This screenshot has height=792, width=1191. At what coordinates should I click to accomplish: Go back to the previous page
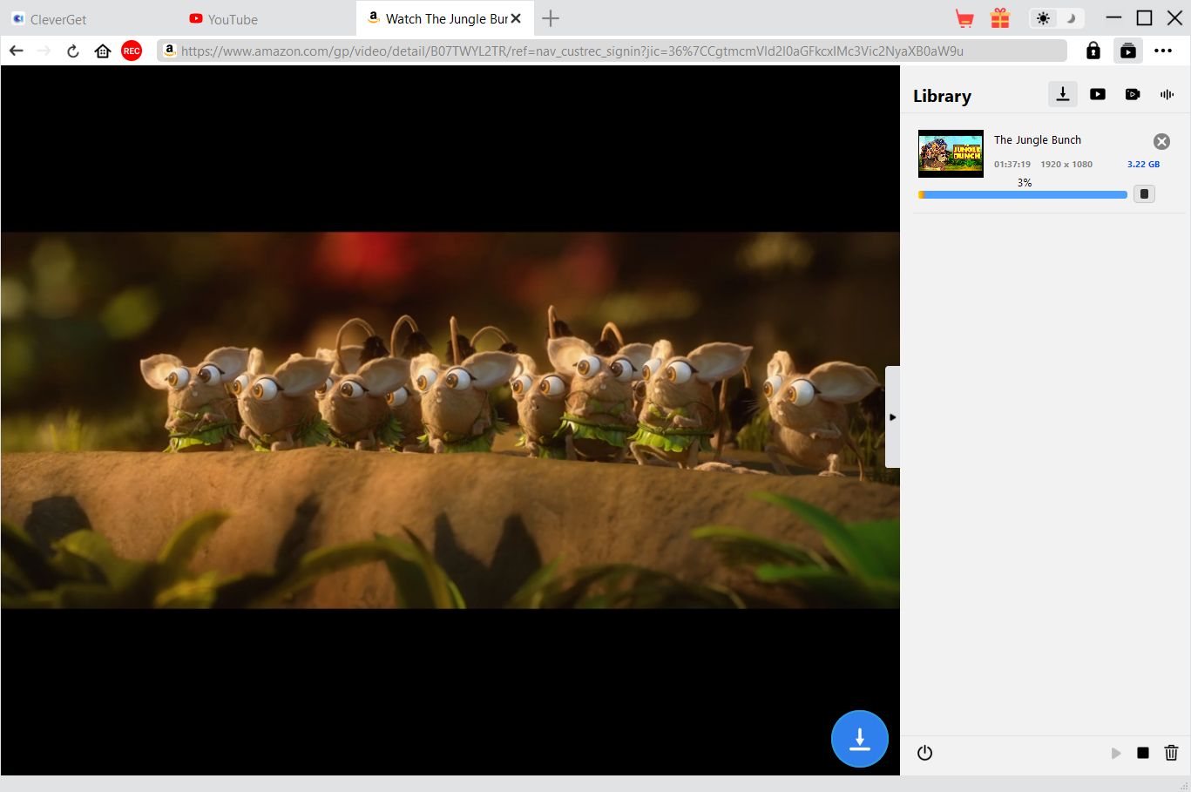(x=16, y=51)
